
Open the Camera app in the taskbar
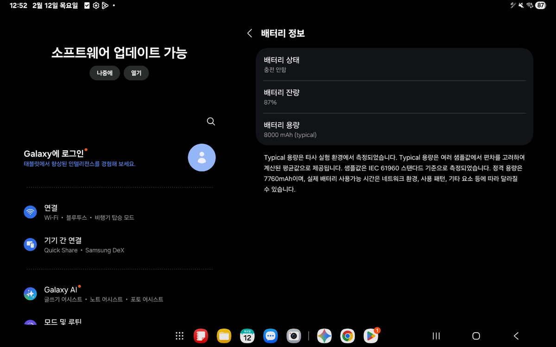click(x=294, y=336)
